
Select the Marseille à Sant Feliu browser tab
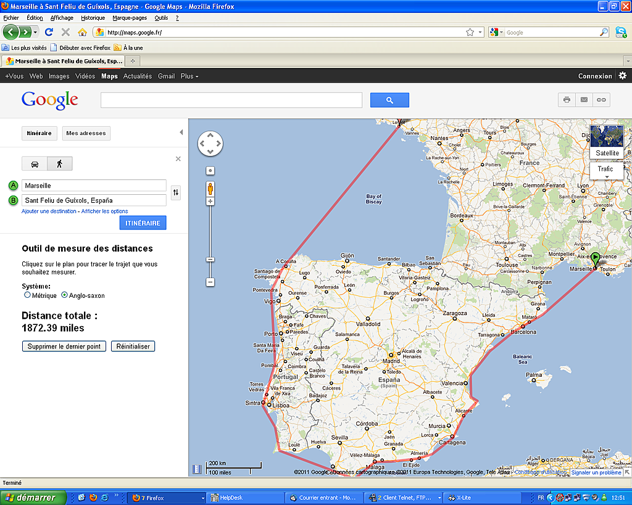[x=64, y=61]
